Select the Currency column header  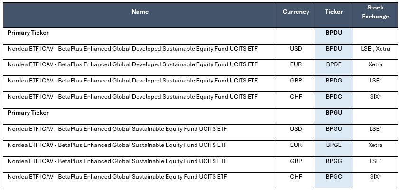tap(296, 12)
